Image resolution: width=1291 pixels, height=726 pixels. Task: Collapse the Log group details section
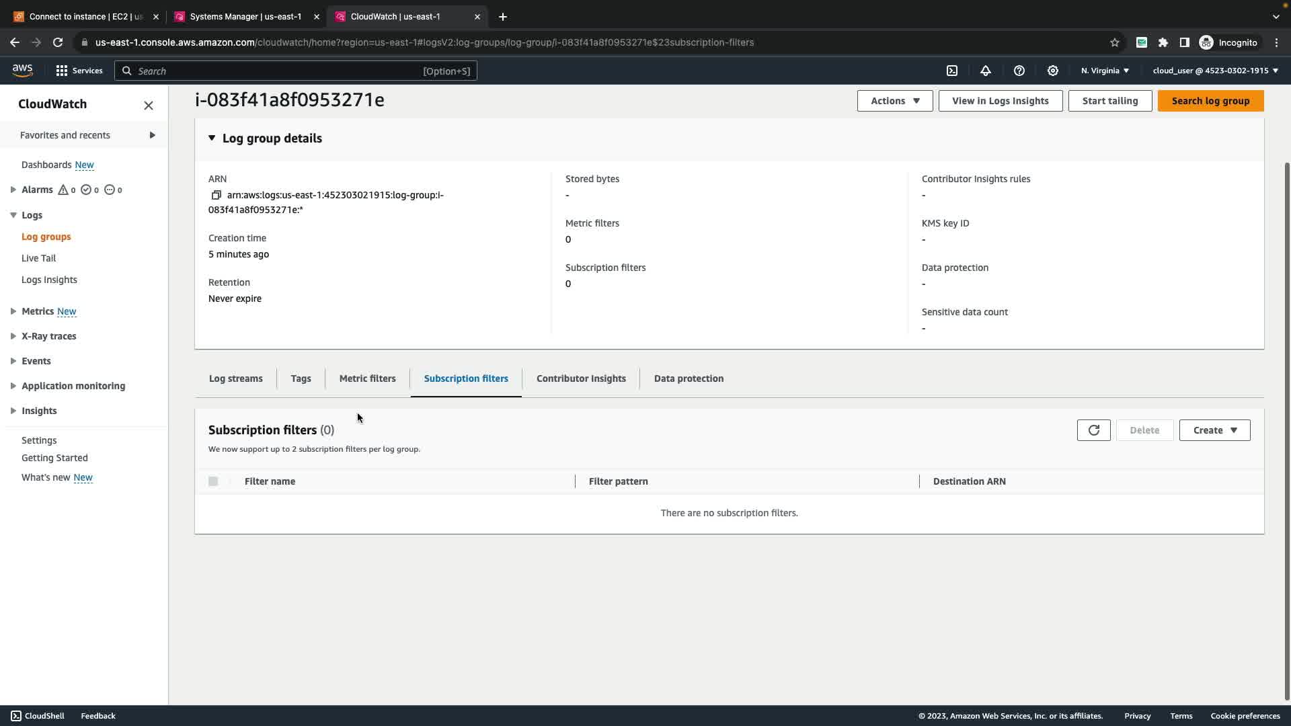tap(212, 138)
